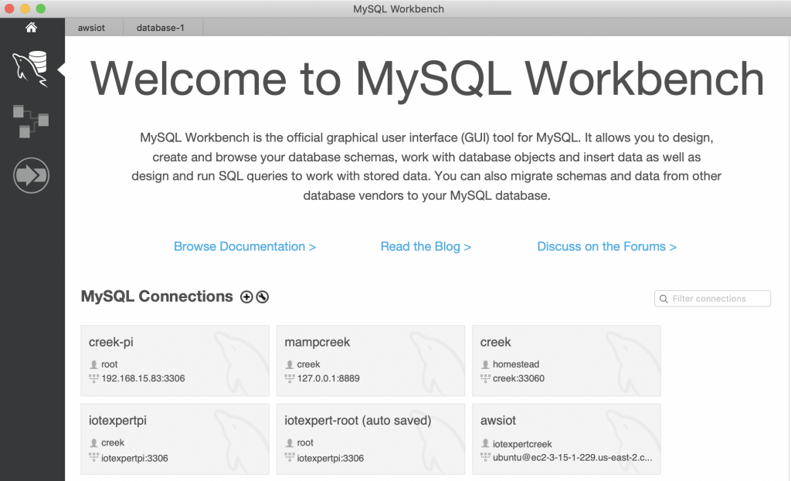Click the network icon beside 192.168.15.83:3306
The image size is (791, 481).
tap(93, 378)
